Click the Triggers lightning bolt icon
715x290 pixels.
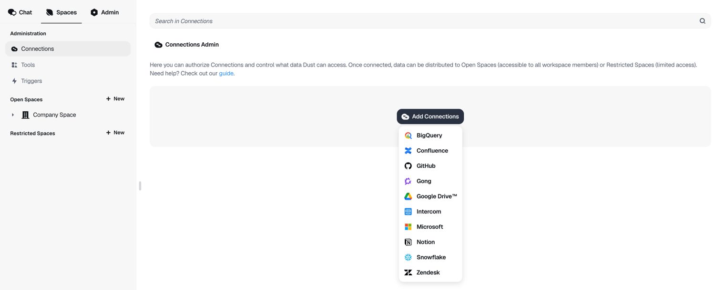coord(14,81)
